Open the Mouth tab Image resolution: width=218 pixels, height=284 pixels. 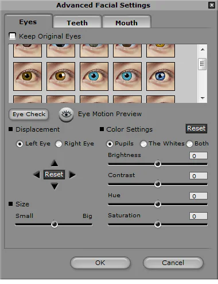coord(127,22)
